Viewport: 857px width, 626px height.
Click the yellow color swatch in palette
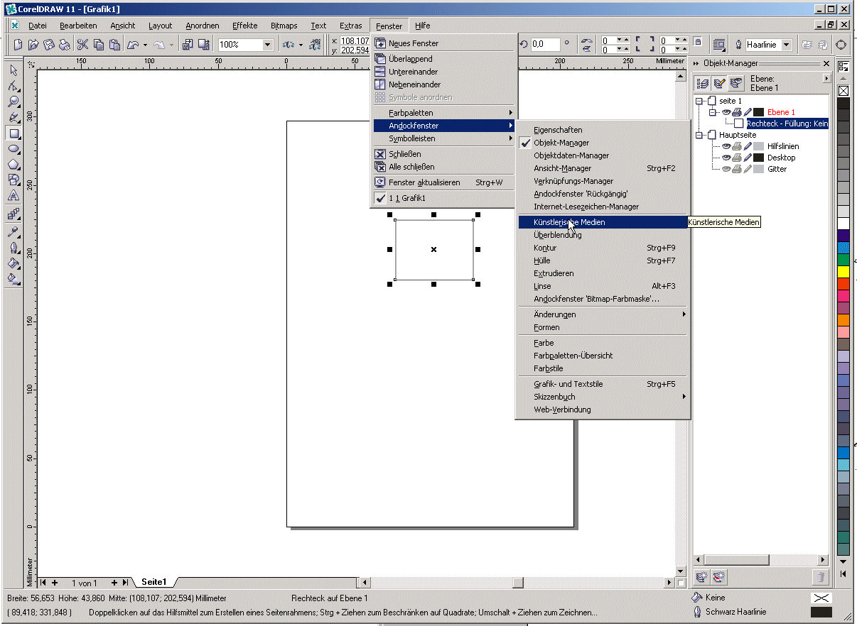click(x=843, y=271)
